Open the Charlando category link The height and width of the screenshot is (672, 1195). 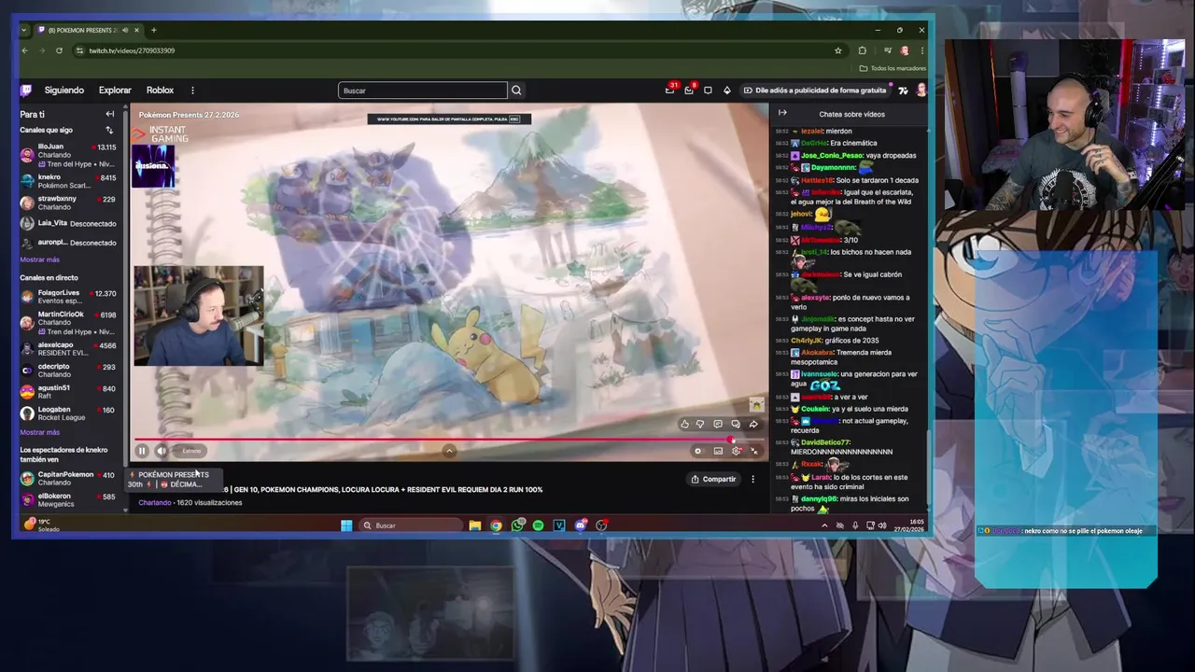(x=155, y=502)
